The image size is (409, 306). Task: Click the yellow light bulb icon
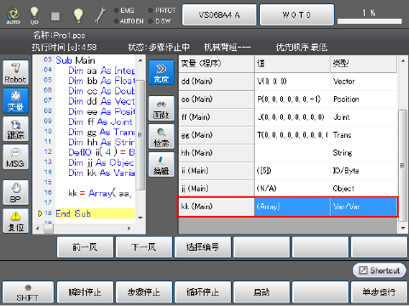(x=78, y=15)
